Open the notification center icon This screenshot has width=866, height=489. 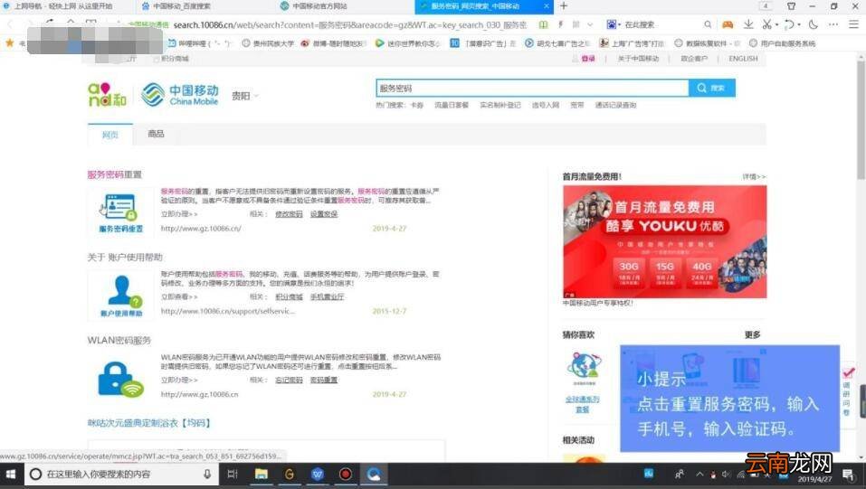[848, 475]
